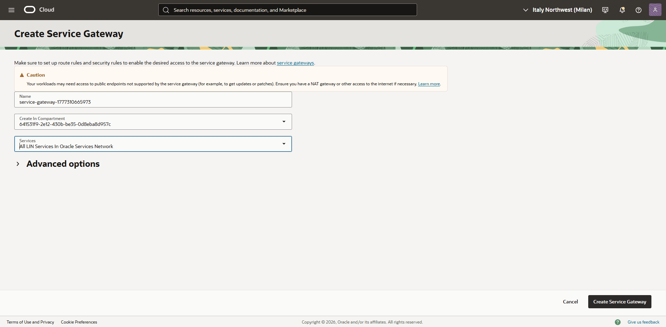This screenshot has width=666, height=327.
Task: Open the user profile avatar menu
Action: point(655,10)
